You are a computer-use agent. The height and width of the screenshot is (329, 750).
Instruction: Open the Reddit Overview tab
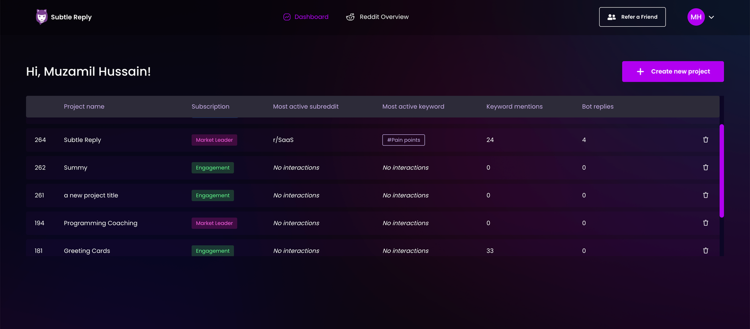pyautogui.click(x=377, y=17)
